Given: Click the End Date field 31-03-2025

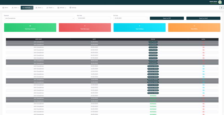Looking at the screenshot, I should (130, 18).
